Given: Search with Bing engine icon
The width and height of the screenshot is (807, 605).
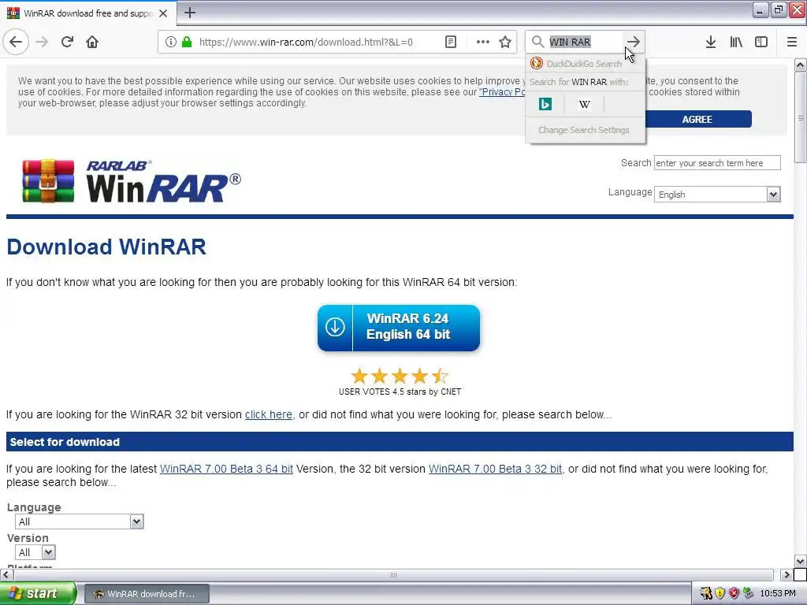Looking at the screenshot, I should point(545,104).
